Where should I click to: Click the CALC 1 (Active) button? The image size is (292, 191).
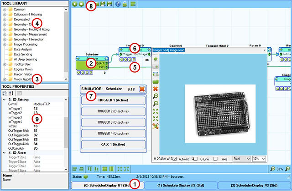113,145
